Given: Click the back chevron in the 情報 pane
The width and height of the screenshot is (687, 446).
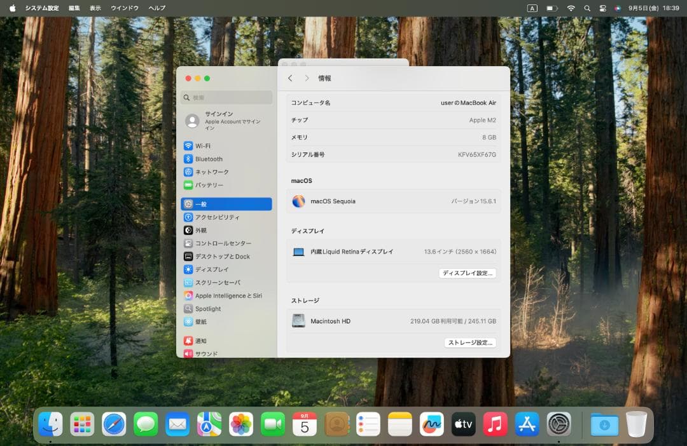Looking at the screenshot, I should tap(291, 78).
